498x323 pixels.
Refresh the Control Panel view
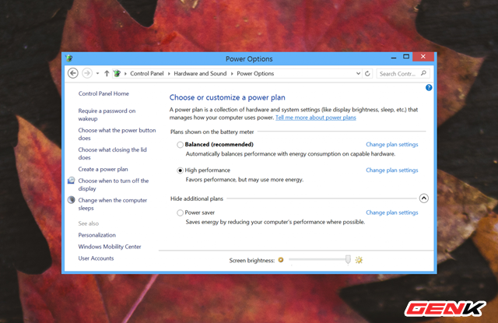[367, 74]
